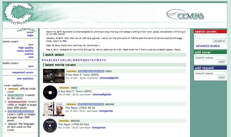Select letter Z in quick select
The width and height of the screenshot is (231, 137).
pyautogui.click(x=105, y=60)
